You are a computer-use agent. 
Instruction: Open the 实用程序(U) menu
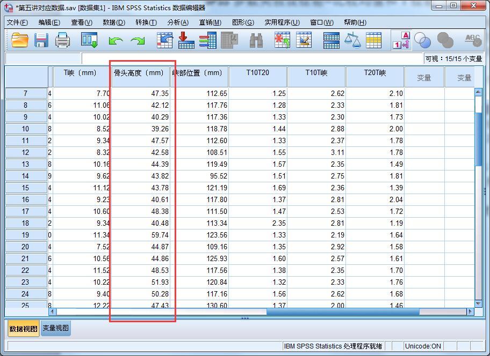click(282, 23)
